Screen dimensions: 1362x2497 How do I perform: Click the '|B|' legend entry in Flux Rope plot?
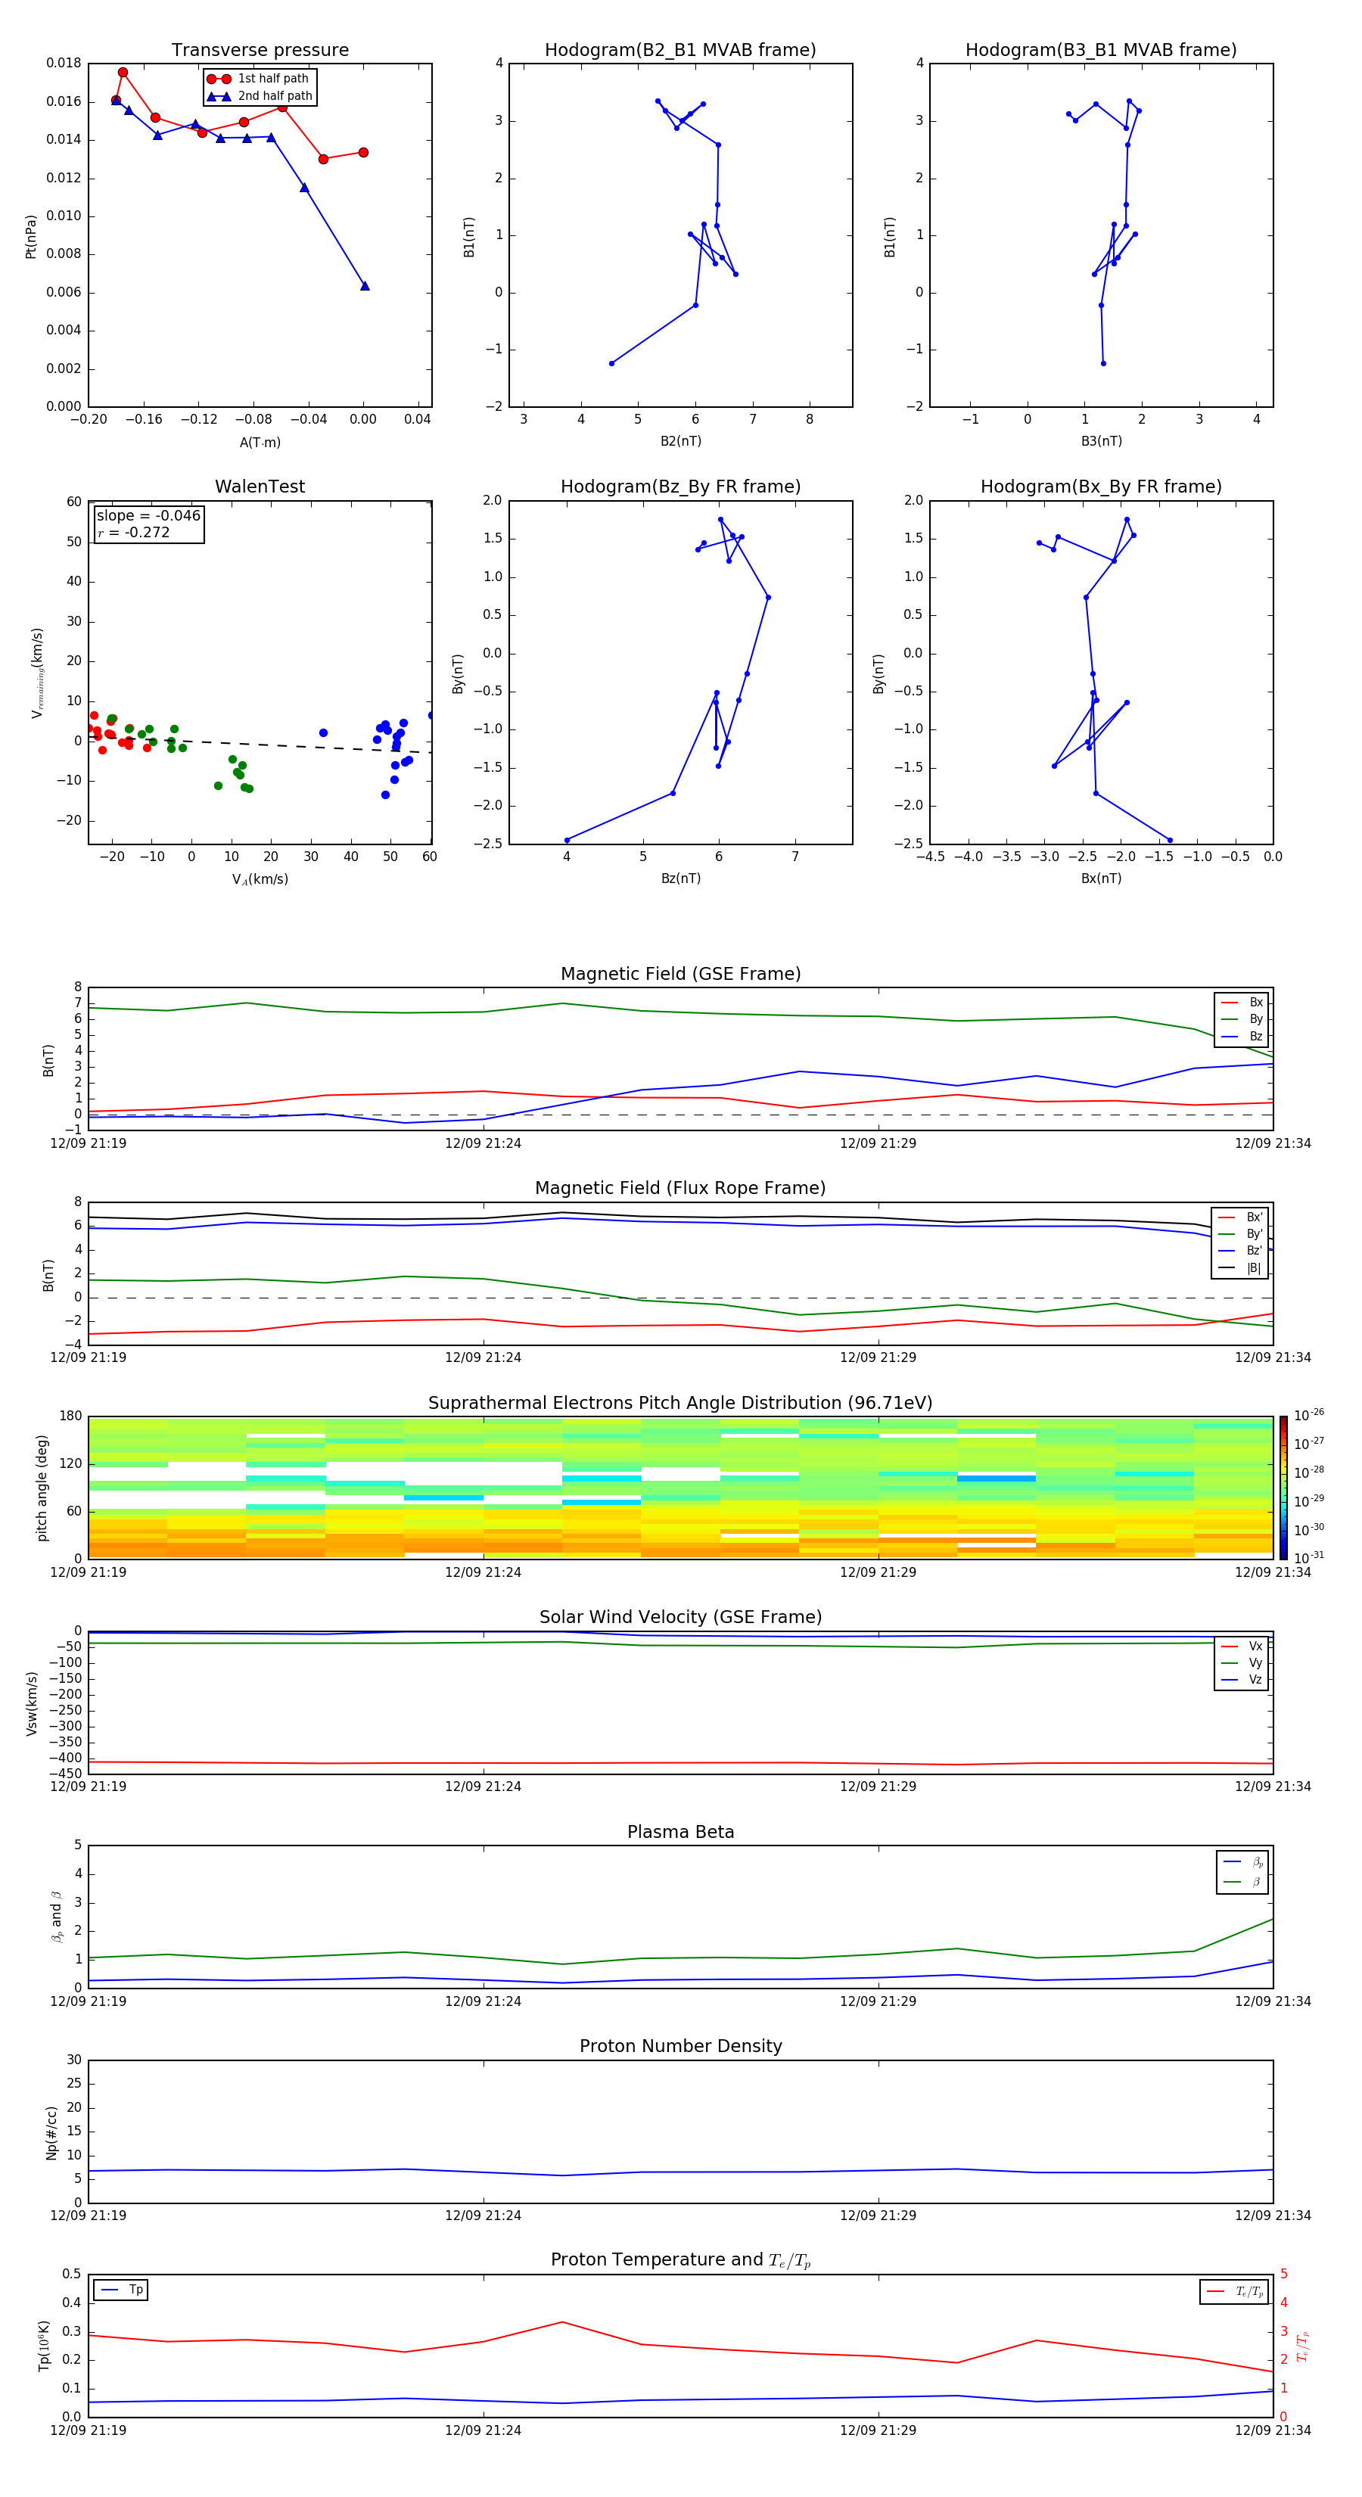coord(1240,1268)
